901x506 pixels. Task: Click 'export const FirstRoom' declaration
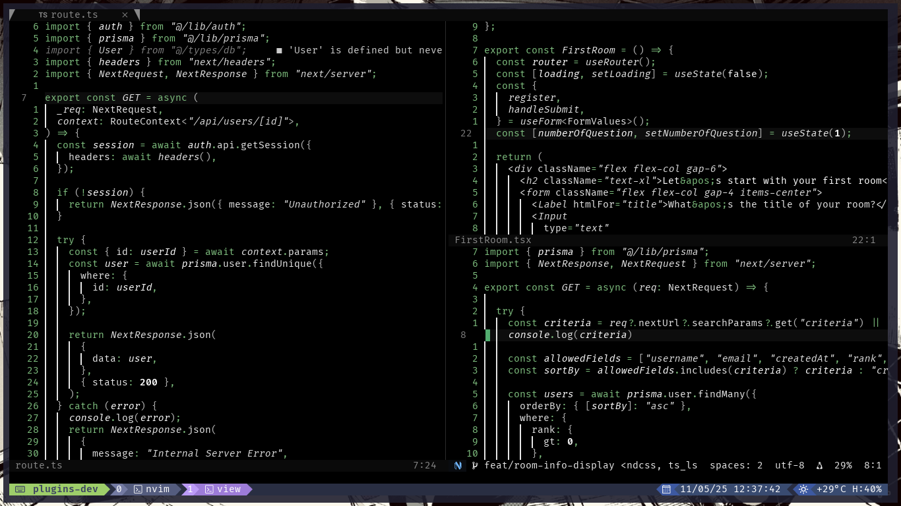[x=549, y=50]
